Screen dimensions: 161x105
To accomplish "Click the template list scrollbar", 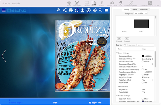I will 155,17.
